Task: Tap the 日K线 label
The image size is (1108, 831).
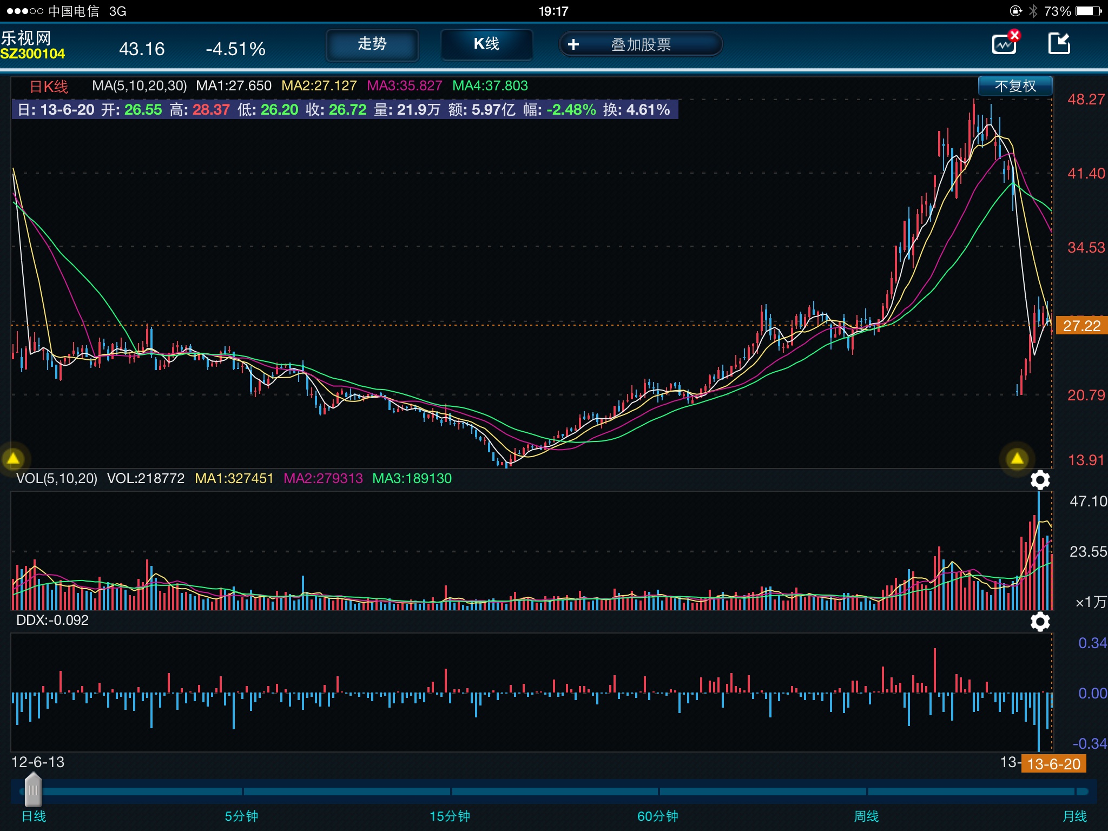Action: (x=49, y=87)
